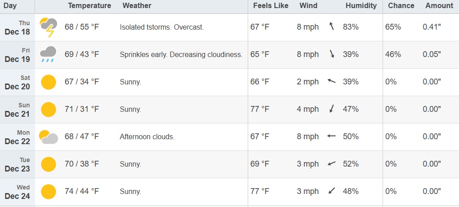Click the rain sprinkles icon for Fri Dec 19

click(48, 54)
